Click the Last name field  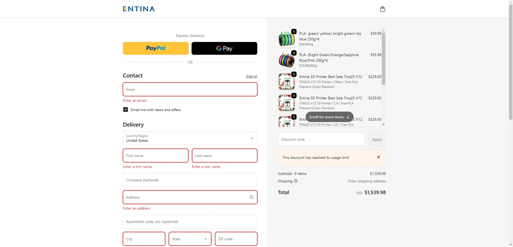pos(224,155)
